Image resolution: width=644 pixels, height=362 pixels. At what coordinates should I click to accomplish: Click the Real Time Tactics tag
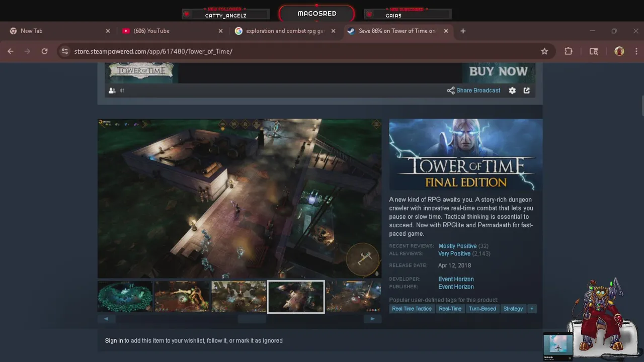412,309
